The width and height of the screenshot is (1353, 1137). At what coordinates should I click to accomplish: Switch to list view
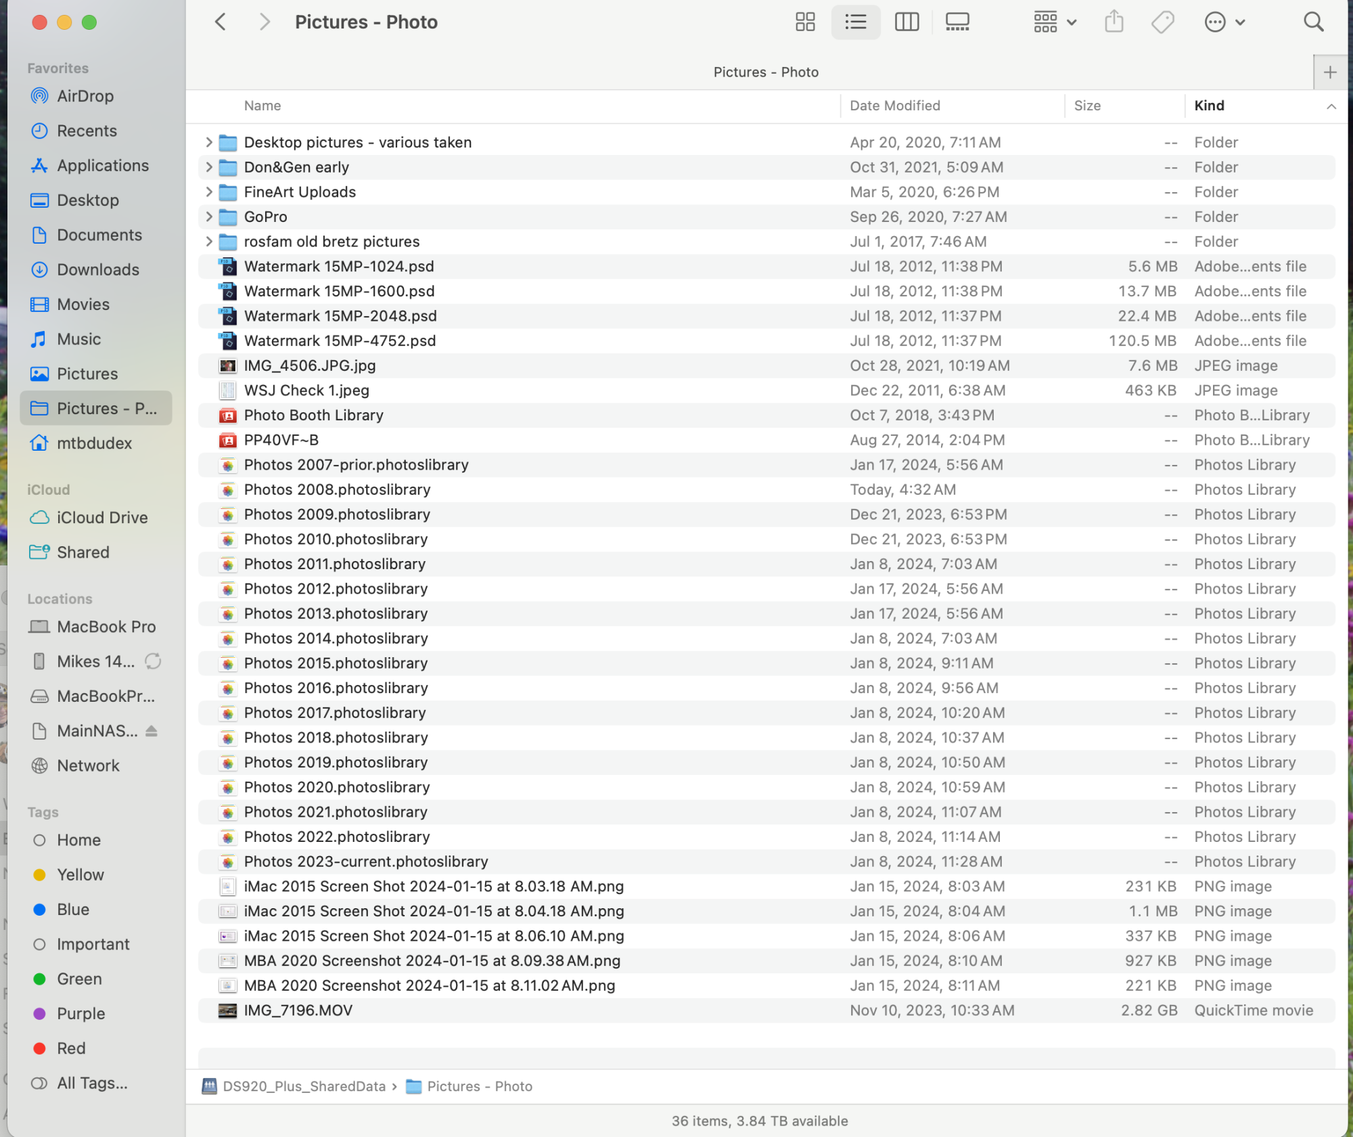coord(856,22)
